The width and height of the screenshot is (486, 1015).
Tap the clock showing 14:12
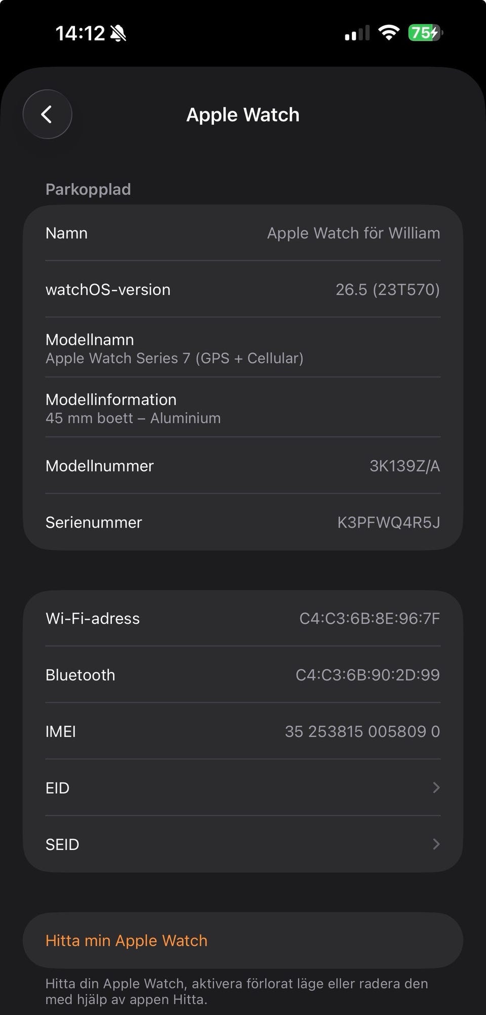coord(80,33)
